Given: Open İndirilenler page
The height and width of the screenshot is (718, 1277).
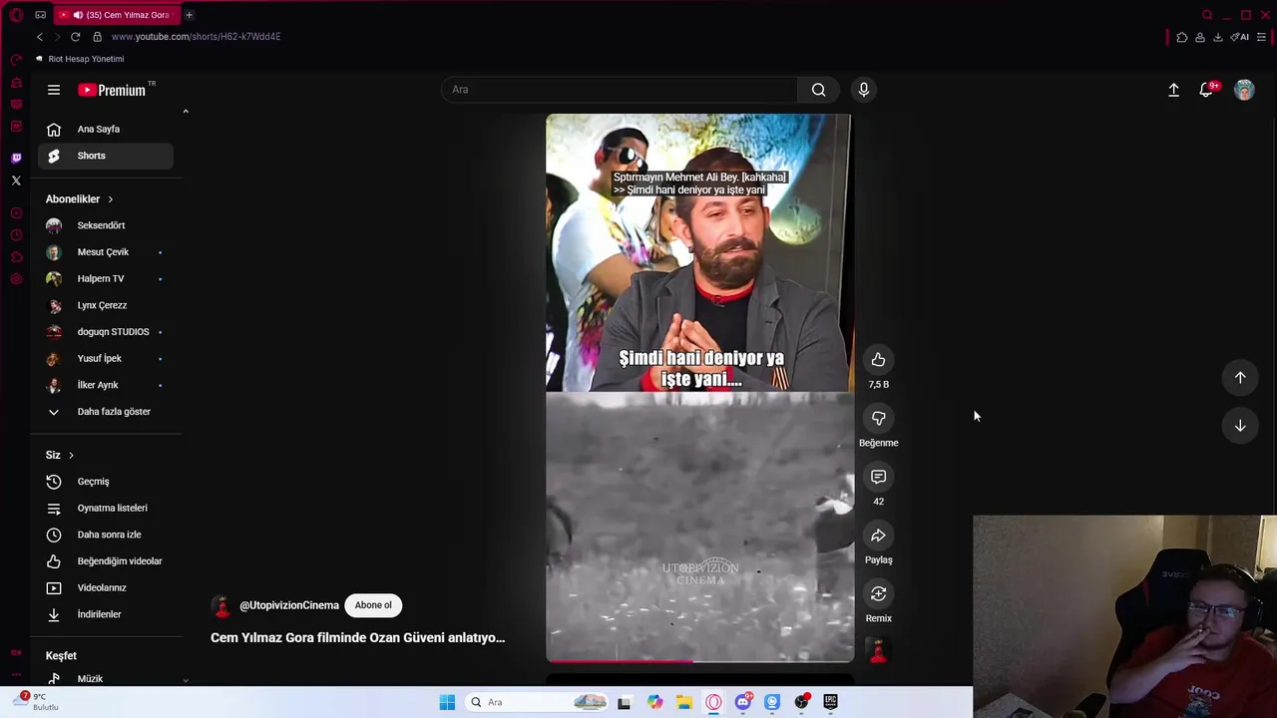Looking at the screenshot, I should pos(106,614).
